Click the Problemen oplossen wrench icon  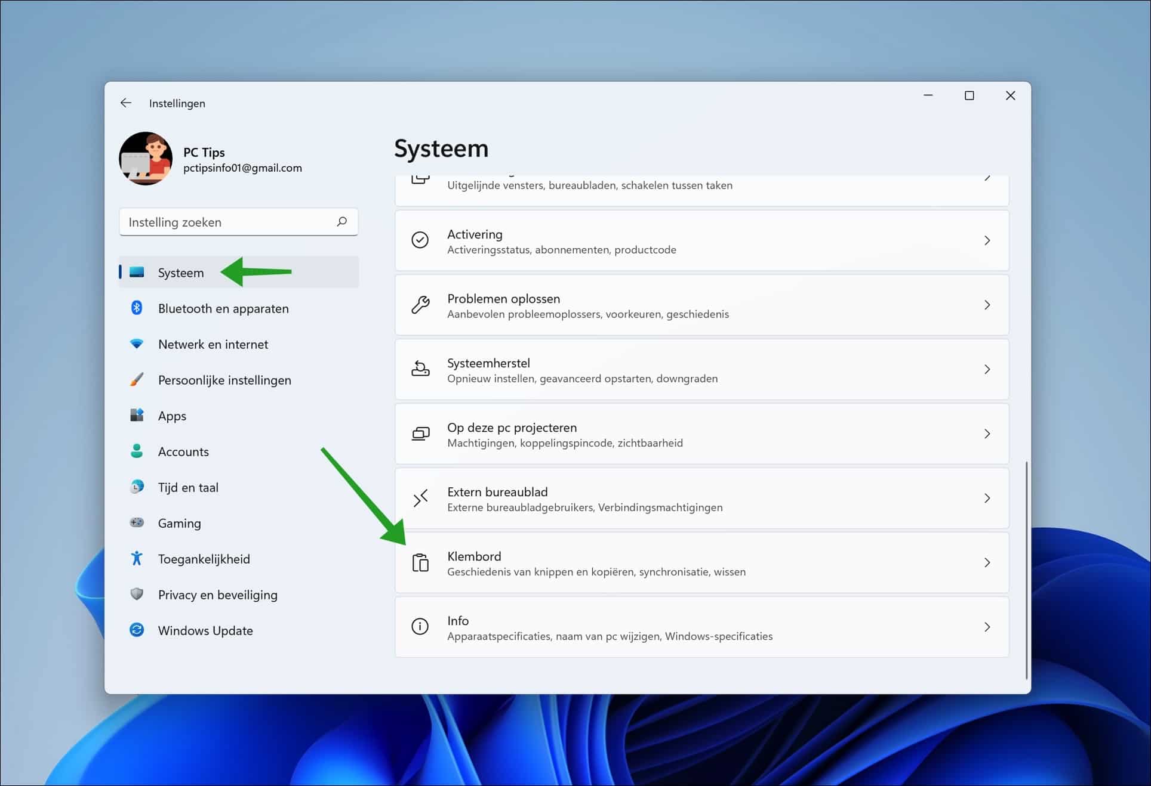click(x=421, y=305)
